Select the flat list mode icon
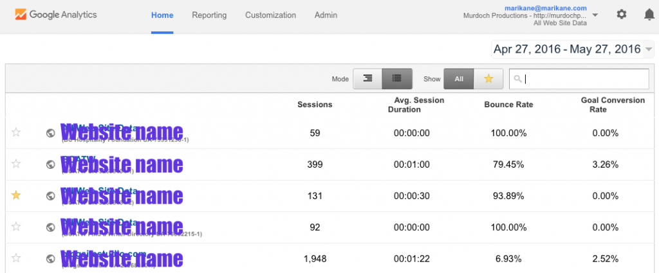659x273 pixels. pyautogui.click(x=397, y=78)
